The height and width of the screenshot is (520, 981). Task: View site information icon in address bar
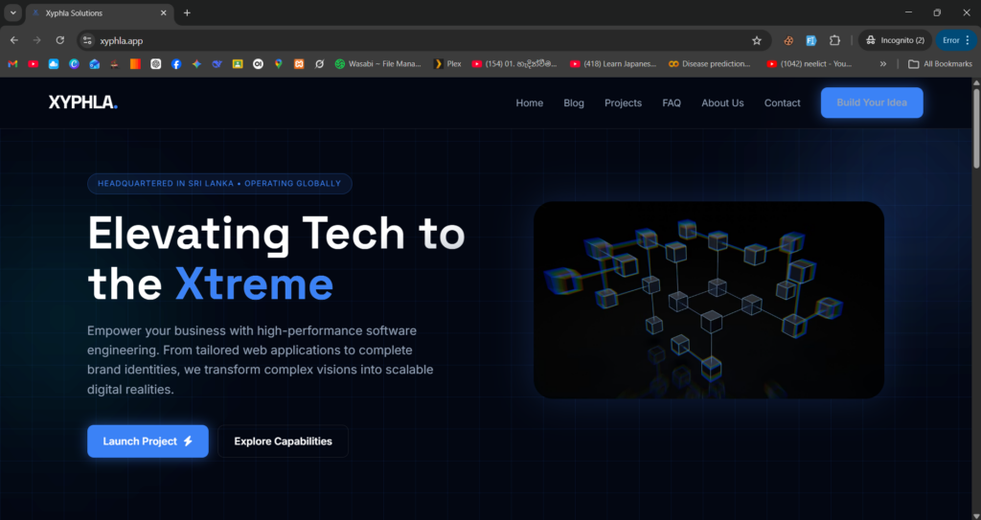point(87,40)
